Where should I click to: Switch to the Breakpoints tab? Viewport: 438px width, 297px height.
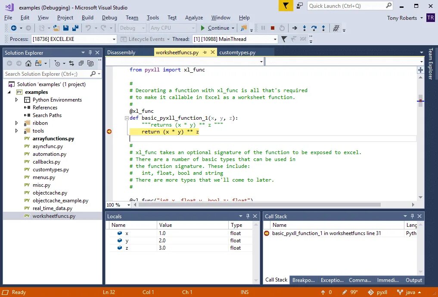(304, 280)
